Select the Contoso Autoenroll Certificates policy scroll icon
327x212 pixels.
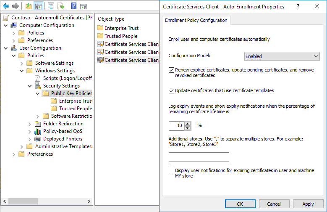[x=6, y=18]
